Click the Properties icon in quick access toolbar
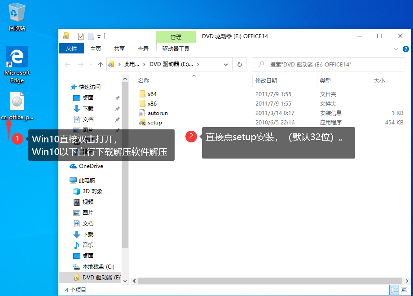The width and height of the screenshot is (413, 296). pyautogui.click(x=81, y=36)
